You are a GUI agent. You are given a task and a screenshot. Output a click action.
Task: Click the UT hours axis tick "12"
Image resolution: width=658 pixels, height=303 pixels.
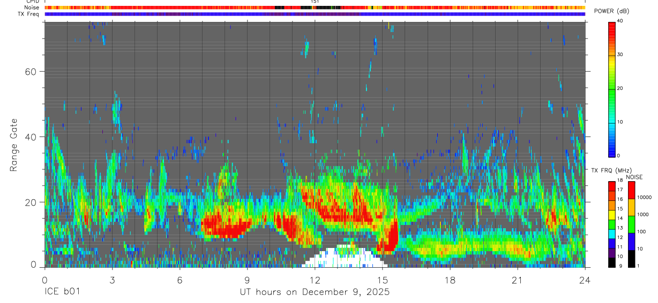pyautogui.click(x=315, y=279)
